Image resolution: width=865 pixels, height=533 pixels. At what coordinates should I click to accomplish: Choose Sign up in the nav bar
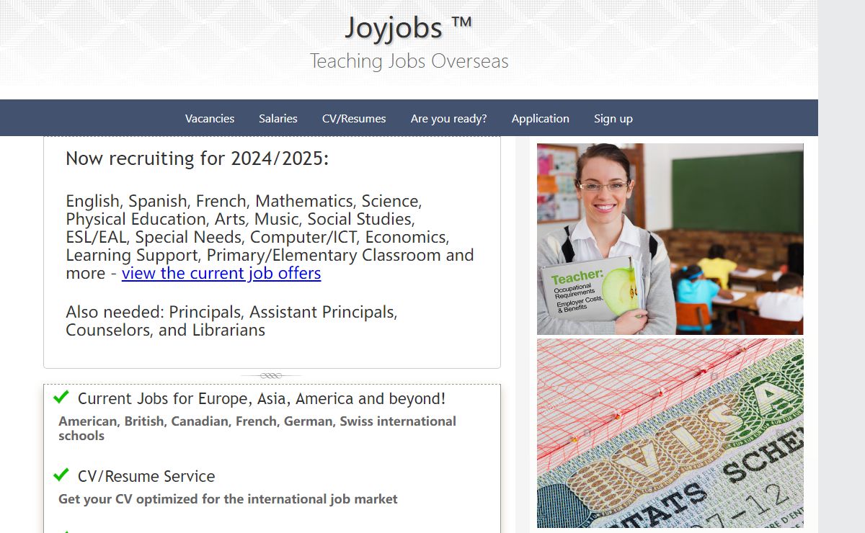pos(613,119)
